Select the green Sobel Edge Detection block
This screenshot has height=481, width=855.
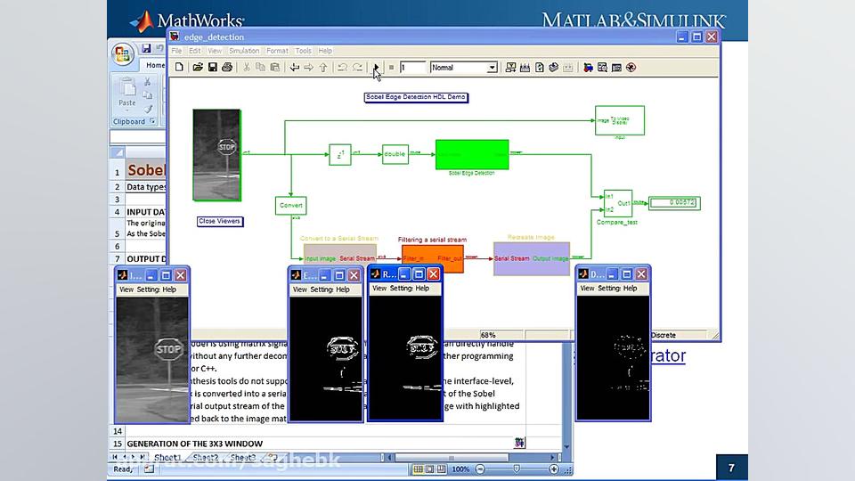(472, 154)
